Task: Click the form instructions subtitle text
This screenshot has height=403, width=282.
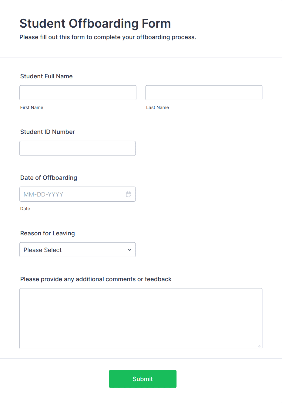Action: click(108, 37)
